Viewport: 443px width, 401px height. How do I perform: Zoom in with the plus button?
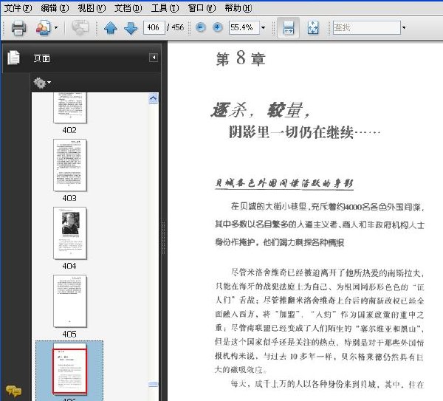(218, 27)
